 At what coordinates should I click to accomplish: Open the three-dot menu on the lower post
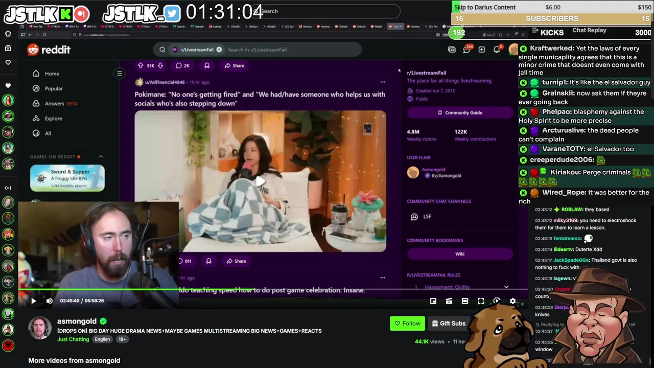pos(383,278)
